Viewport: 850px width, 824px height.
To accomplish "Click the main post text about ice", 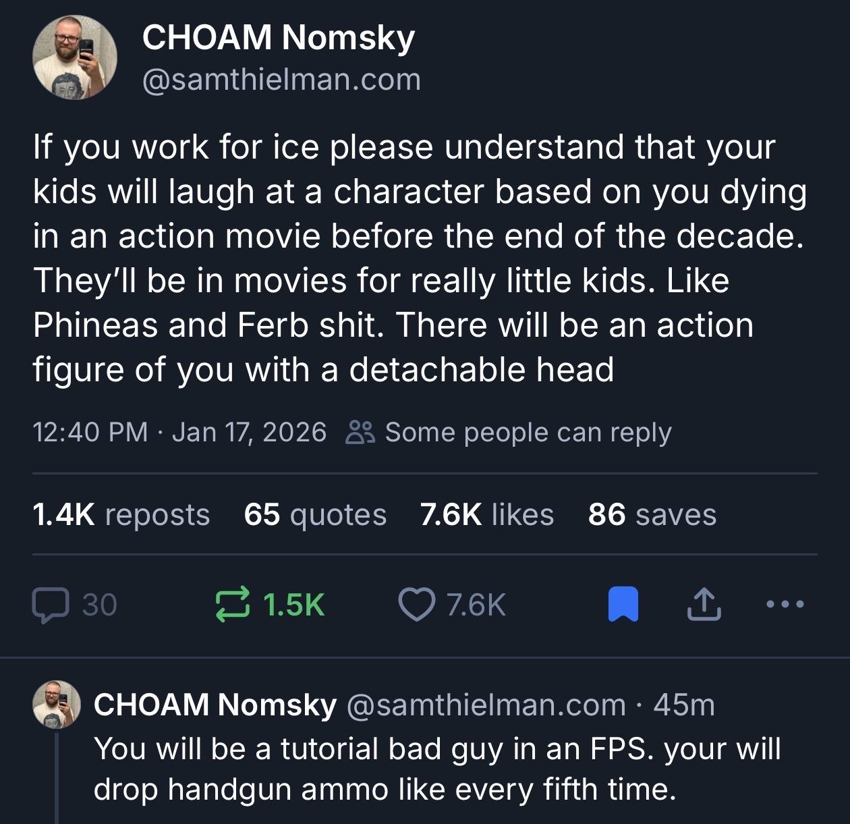I will 418,258.
